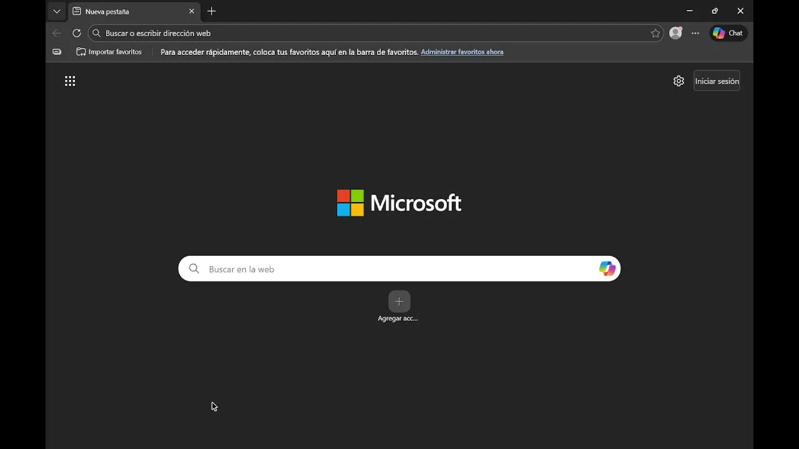Image resolution: width=799 pixels, height=449 pixels.
Task: Open the apps grid launcher
Action: [x=70, y=81]
